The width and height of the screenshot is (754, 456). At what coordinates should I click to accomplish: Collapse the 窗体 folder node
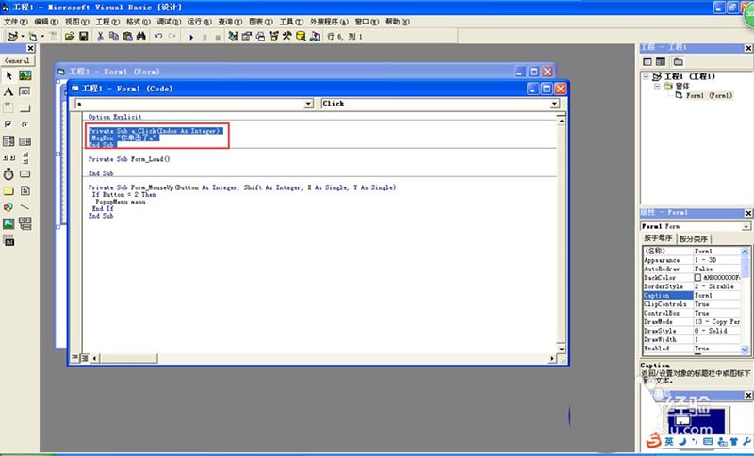point(657,86)
